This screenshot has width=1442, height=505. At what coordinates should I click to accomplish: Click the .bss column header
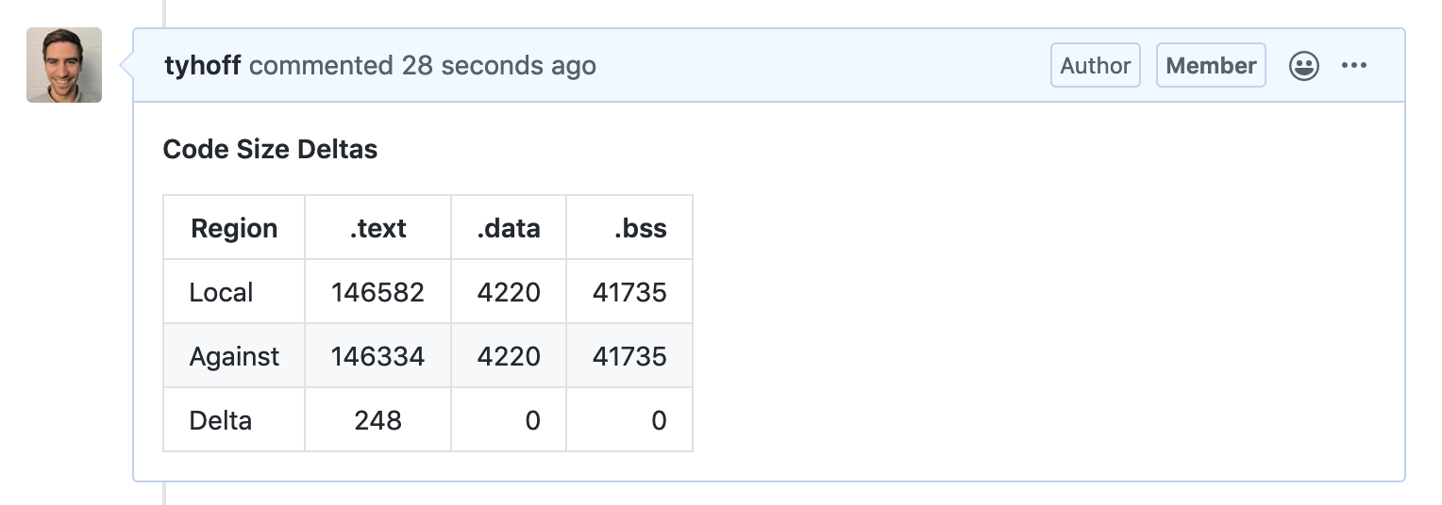pyautogui.click(x=639, y=228)
